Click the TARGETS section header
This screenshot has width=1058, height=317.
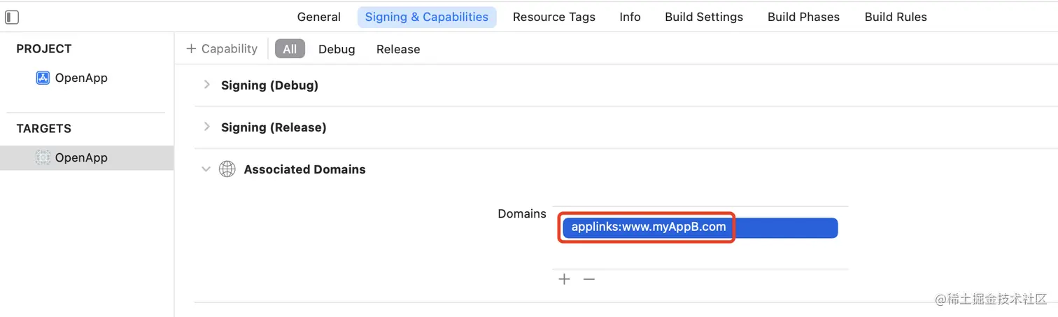pos(44,129)
